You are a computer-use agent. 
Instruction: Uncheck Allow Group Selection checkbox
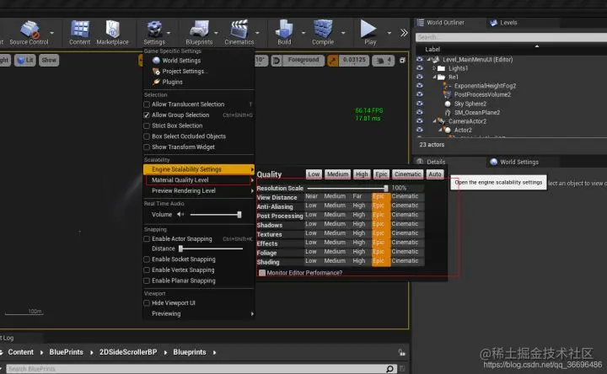[x=147, y=115]
